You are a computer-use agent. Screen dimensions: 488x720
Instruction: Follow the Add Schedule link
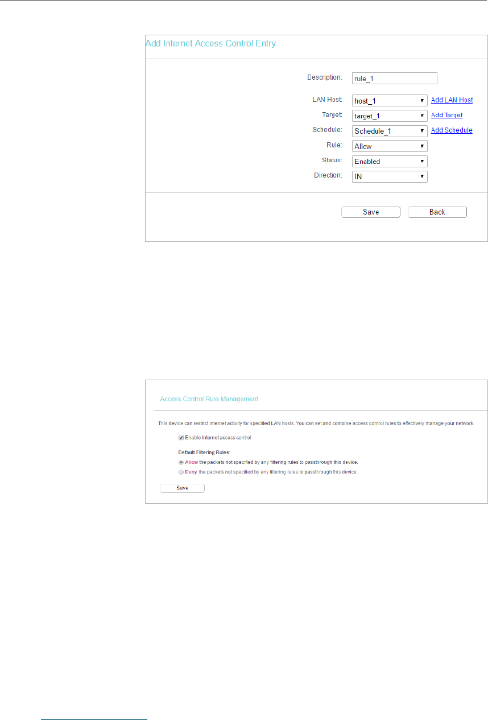452,130
